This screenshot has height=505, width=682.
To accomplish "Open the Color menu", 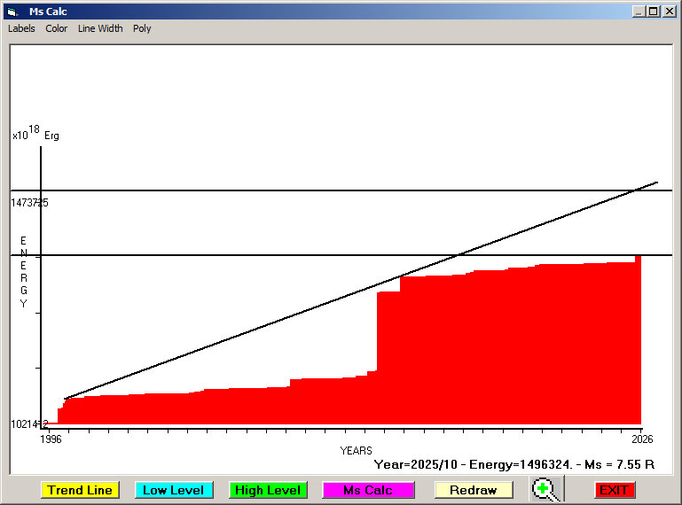I will pos(57,28).
